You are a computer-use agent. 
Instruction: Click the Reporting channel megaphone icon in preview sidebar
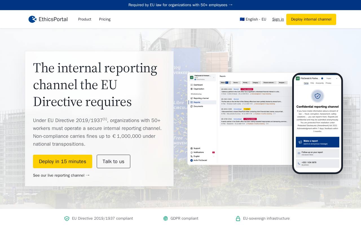point(191,98)
